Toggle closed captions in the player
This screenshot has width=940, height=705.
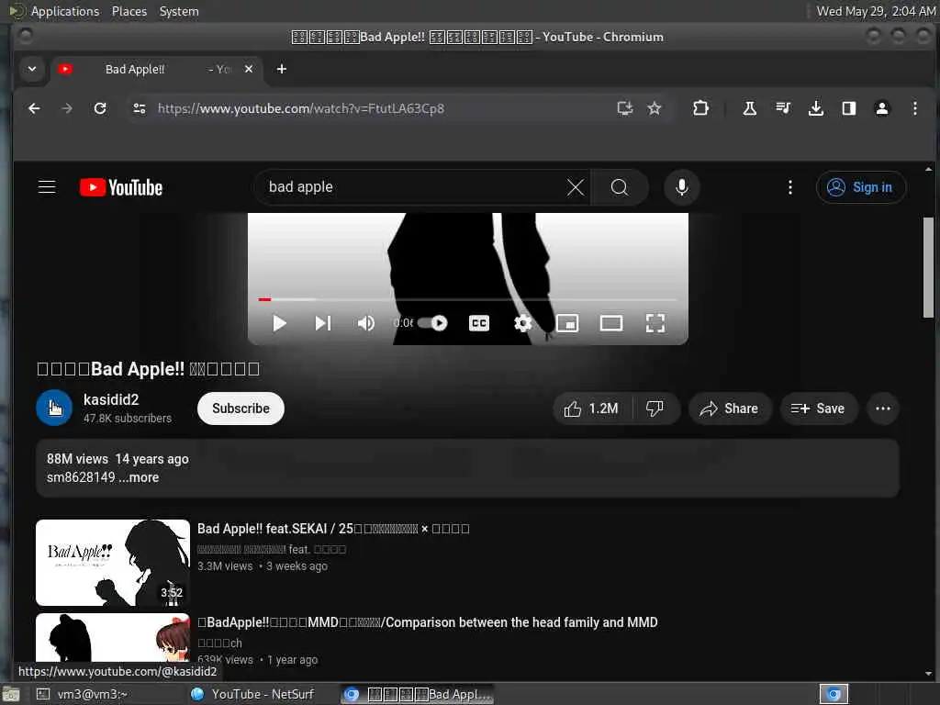tap(479, 323)
